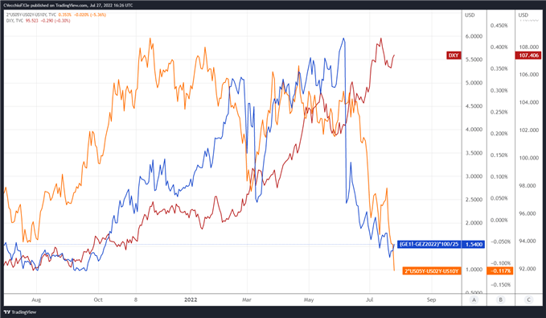Click the orange 2*US05Y-US02Y-US10Y series tag

[x=432, y=271]
